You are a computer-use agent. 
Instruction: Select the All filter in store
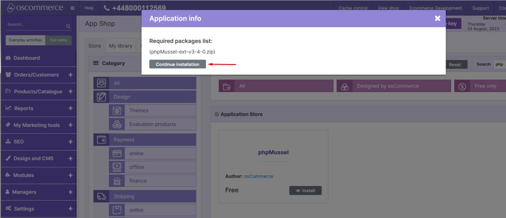[x=276, y=86]
